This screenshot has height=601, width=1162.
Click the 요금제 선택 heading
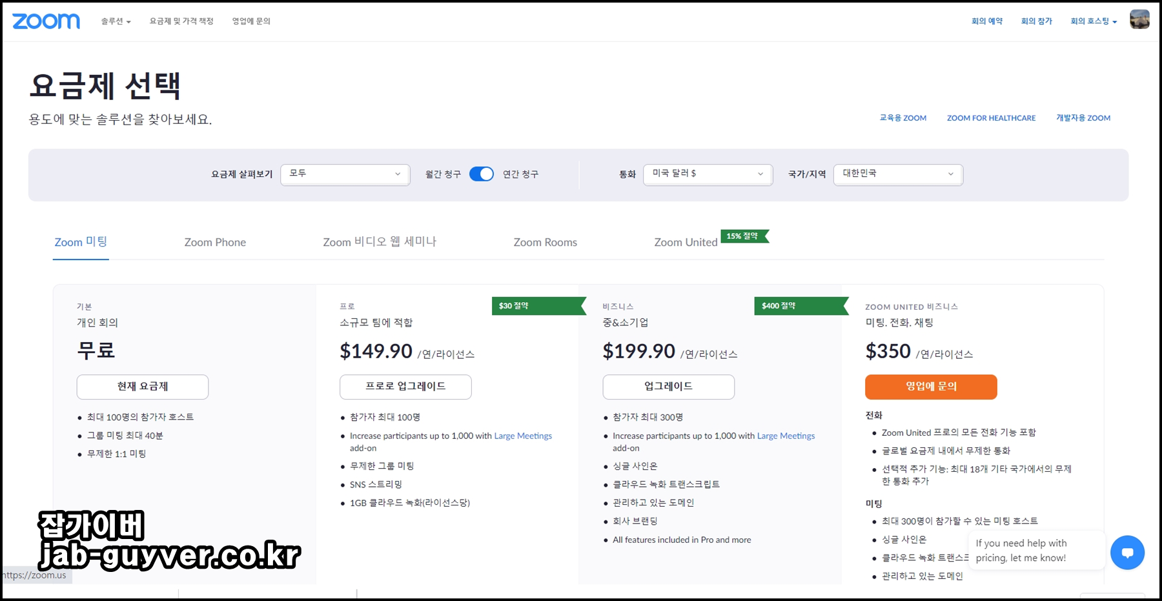click(105, 86)
